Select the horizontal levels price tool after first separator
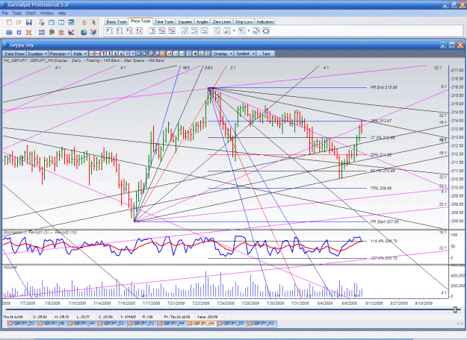The width and height of the screenshot is (467, 340). 152,31
